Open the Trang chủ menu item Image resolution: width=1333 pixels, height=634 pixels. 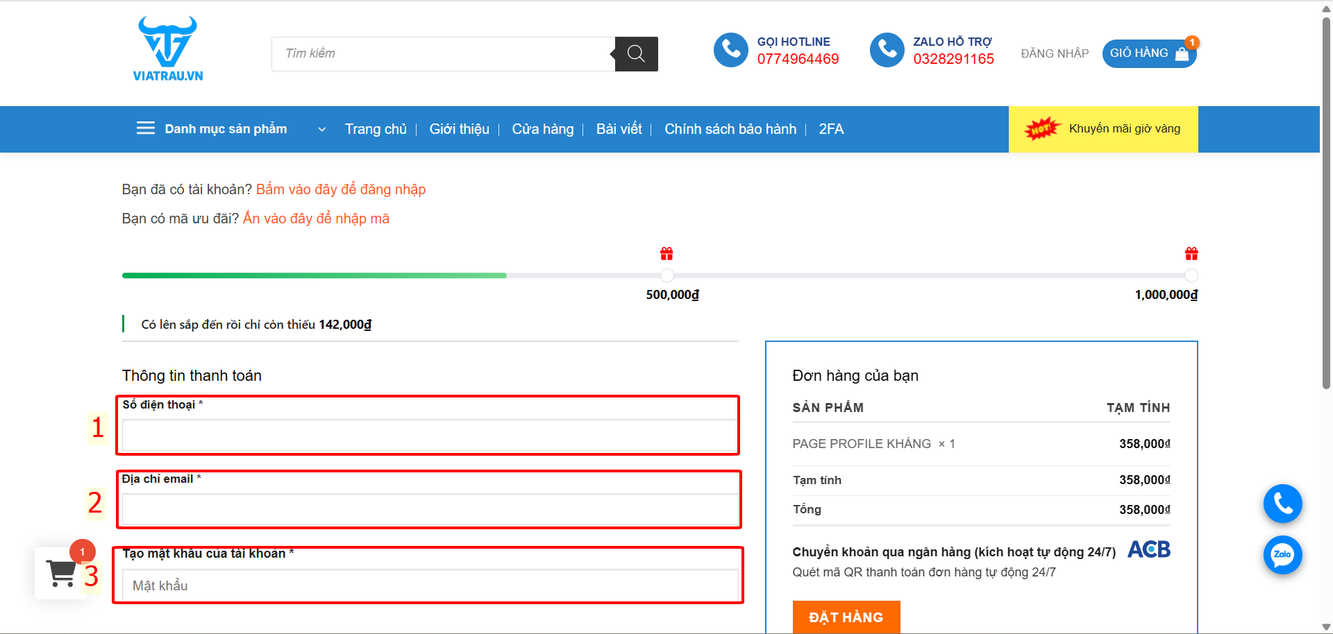click(376, 129)
